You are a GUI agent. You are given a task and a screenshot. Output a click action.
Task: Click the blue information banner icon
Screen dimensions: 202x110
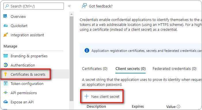coord(87,50)
